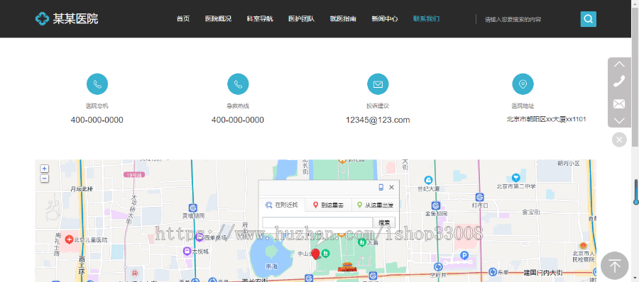Click 北京市第二中学 school icon on map

[x=516, y=178]
